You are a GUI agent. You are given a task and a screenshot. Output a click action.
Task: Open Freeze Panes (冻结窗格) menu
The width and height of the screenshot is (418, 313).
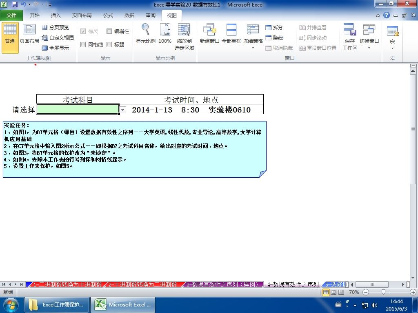pos(253,37)
